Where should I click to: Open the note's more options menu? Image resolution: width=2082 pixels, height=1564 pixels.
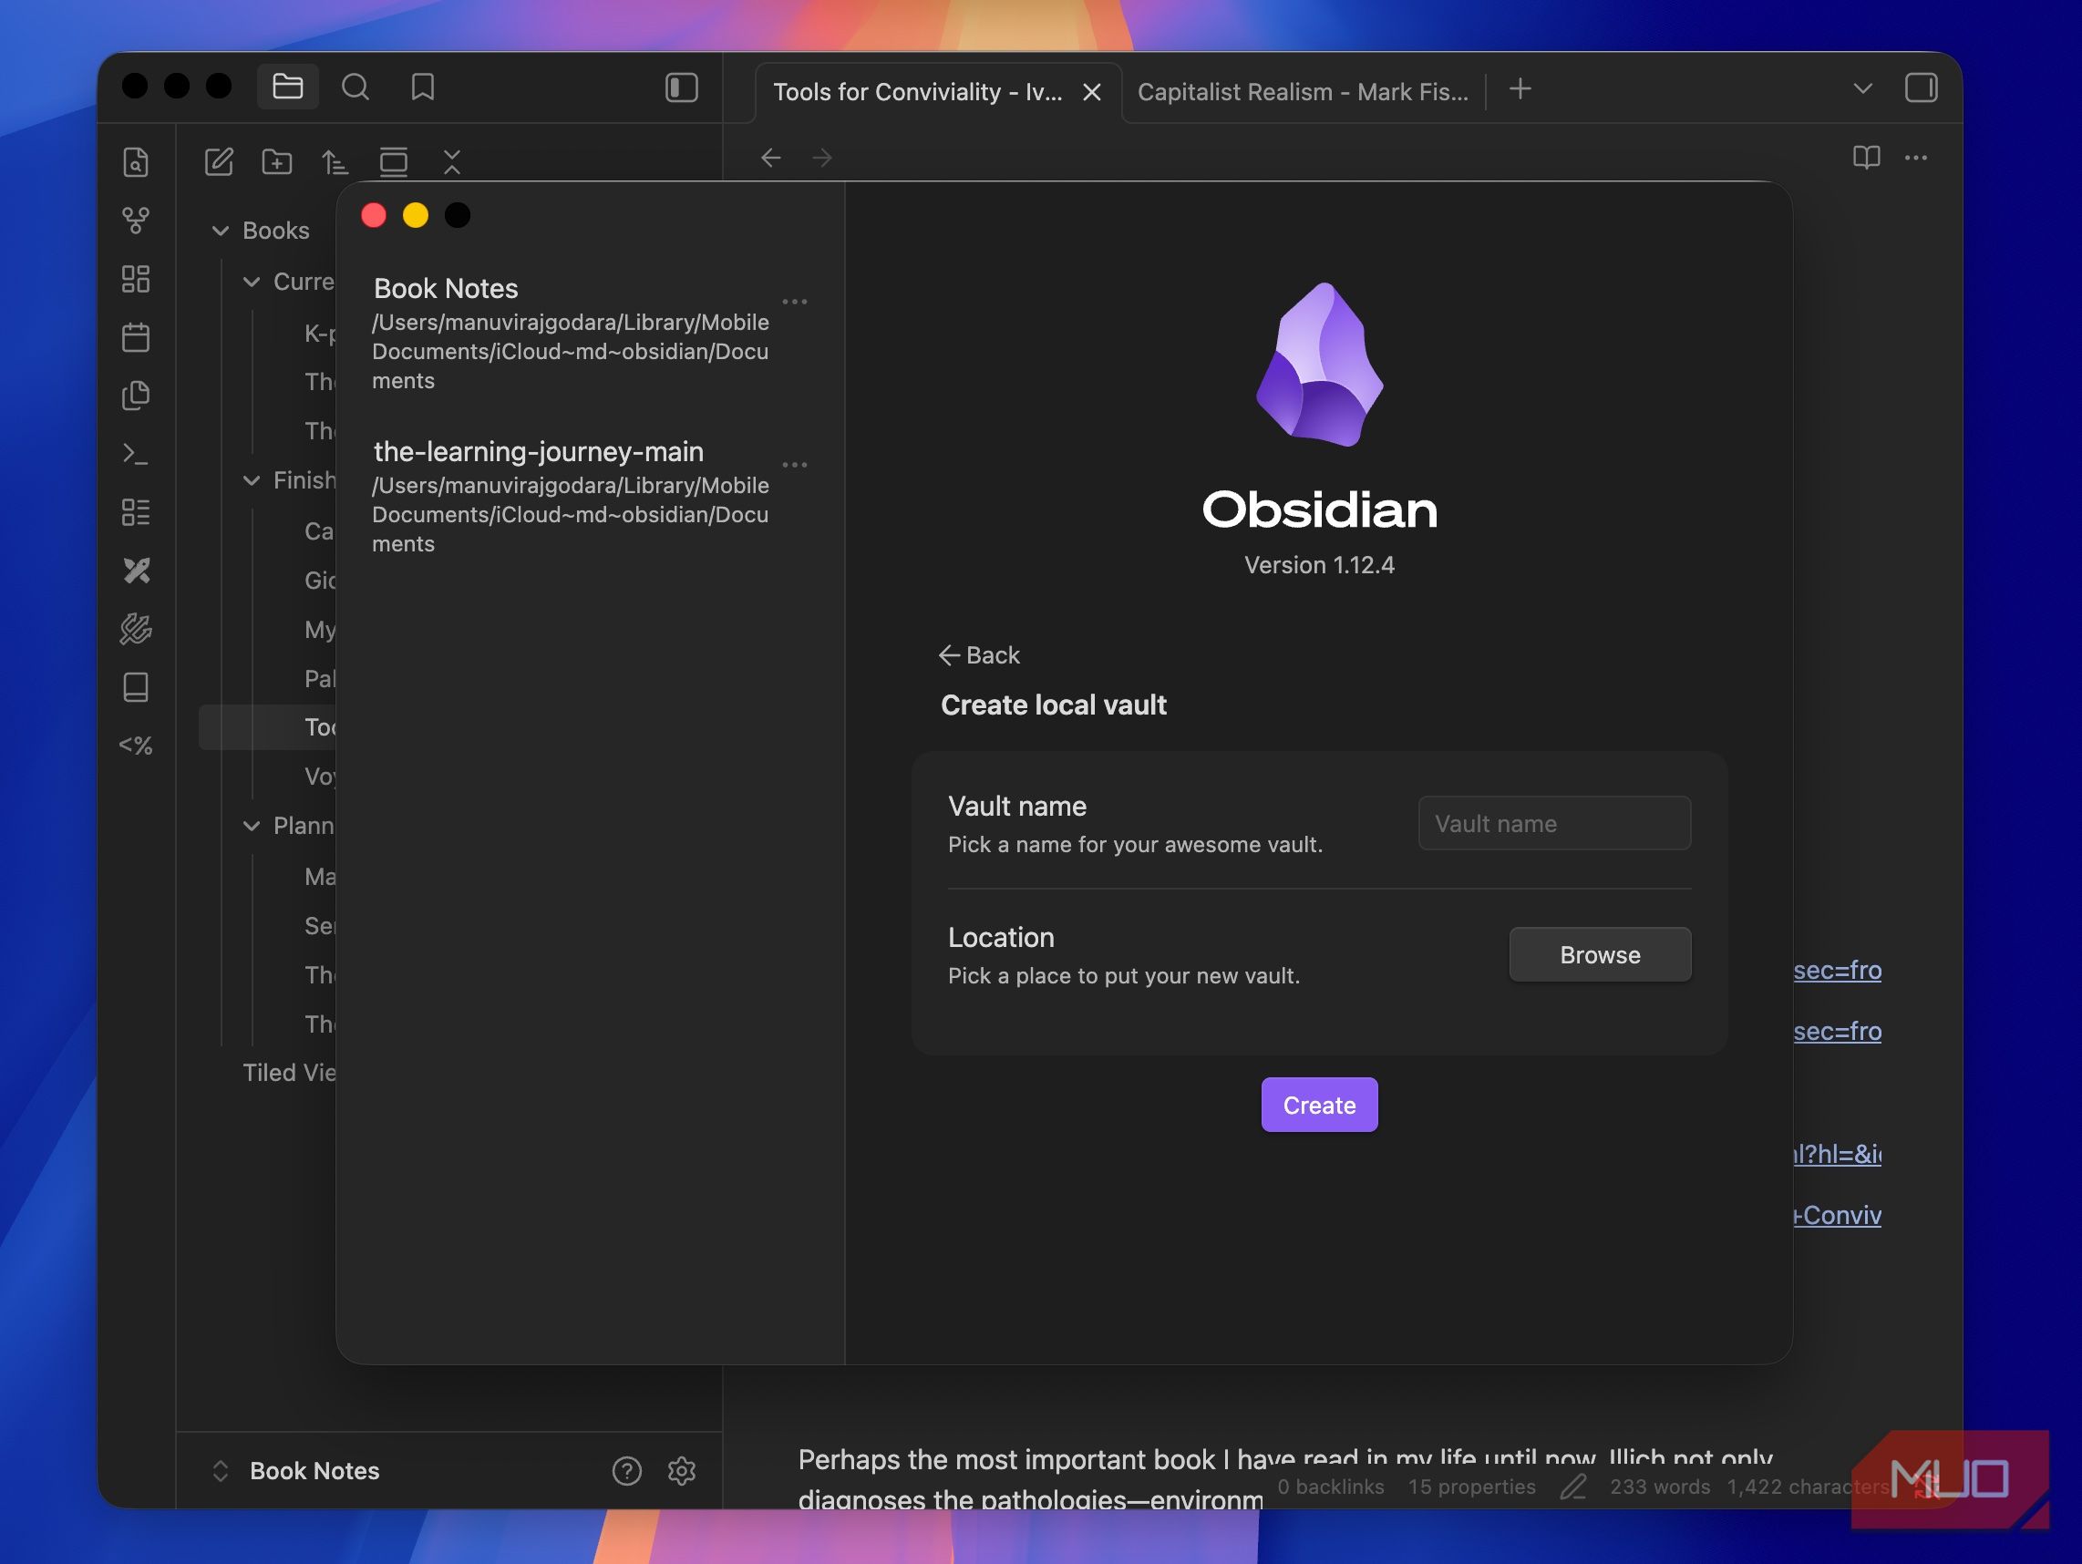1915,157
